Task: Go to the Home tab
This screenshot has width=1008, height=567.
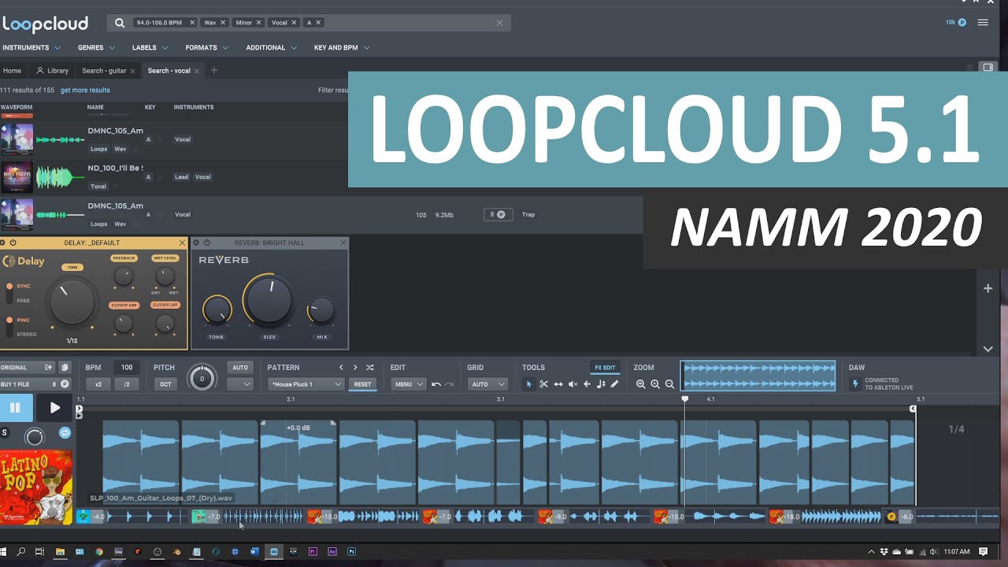Action: (12, 71)
